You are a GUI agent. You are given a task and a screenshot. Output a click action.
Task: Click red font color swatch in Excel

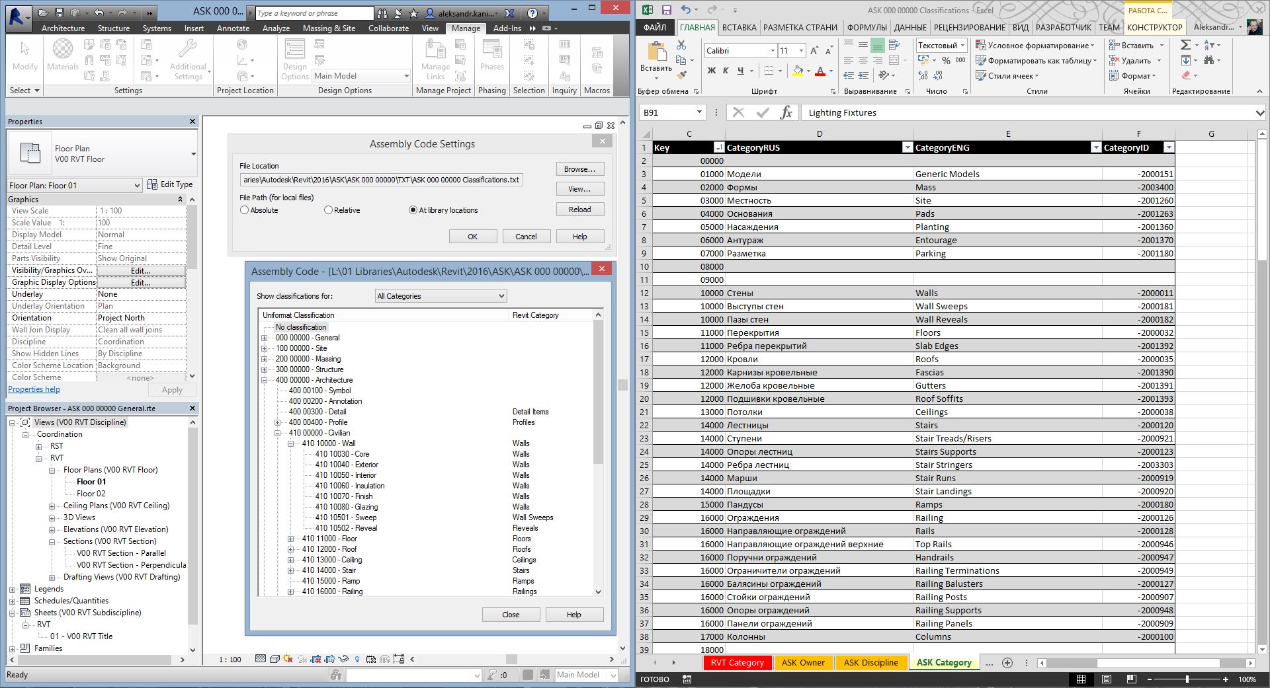820,71
